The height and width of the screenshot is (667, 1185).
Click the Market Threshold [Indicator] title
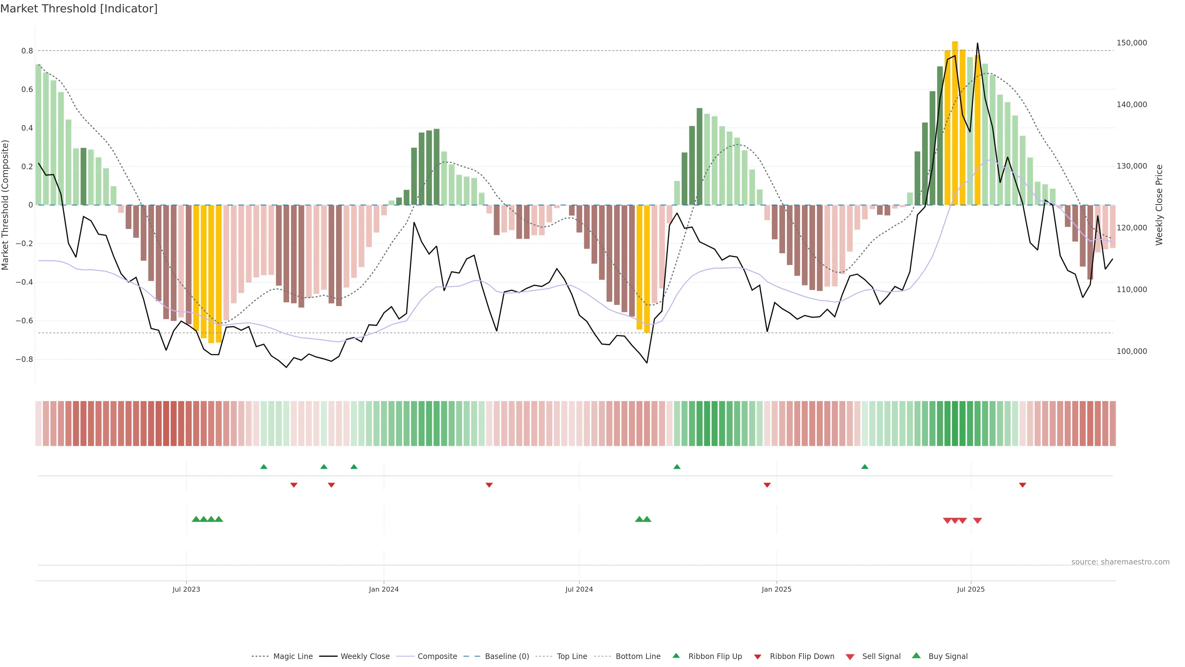[79, 9]
